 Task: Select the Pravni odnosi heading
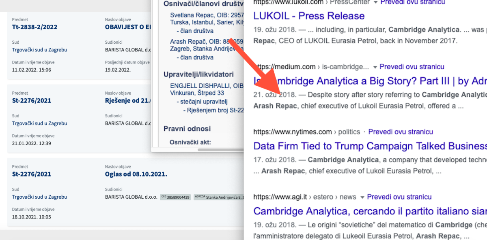point(187,129)
